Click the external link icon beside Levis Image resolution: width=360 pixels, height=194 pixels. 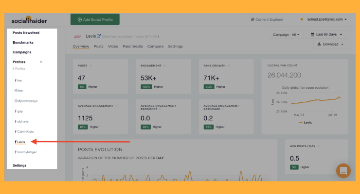[x=99, y=36]
